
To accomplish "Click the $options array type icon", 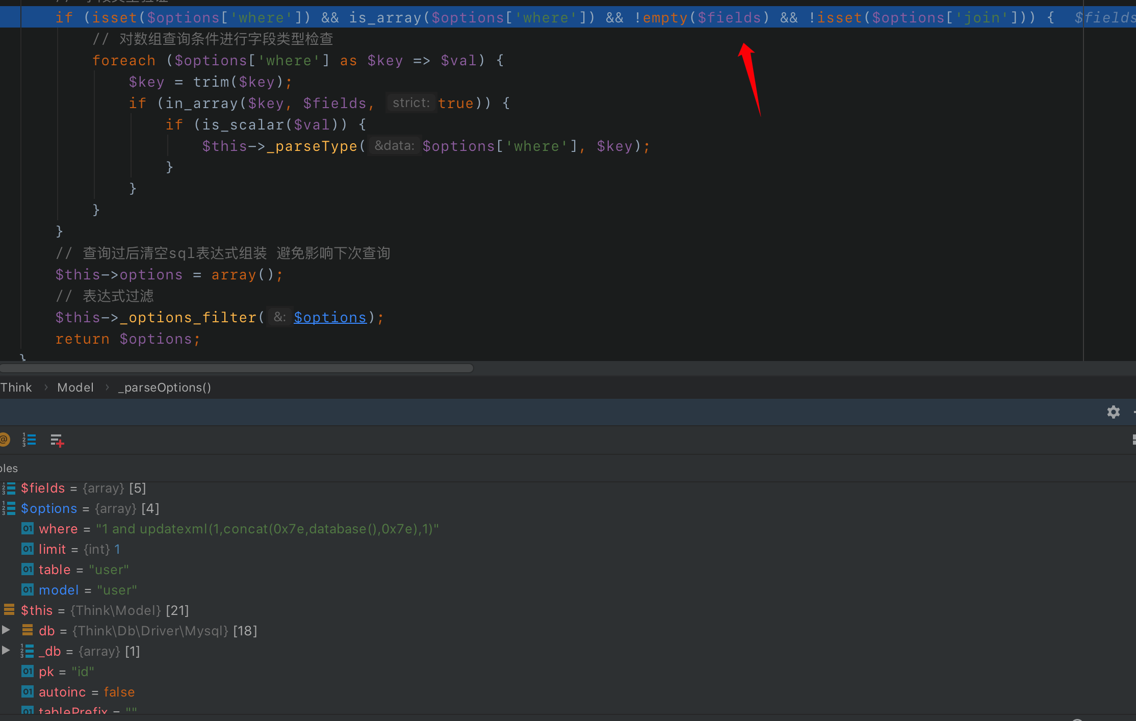I will pyautogui.click(x=9, y=508).
